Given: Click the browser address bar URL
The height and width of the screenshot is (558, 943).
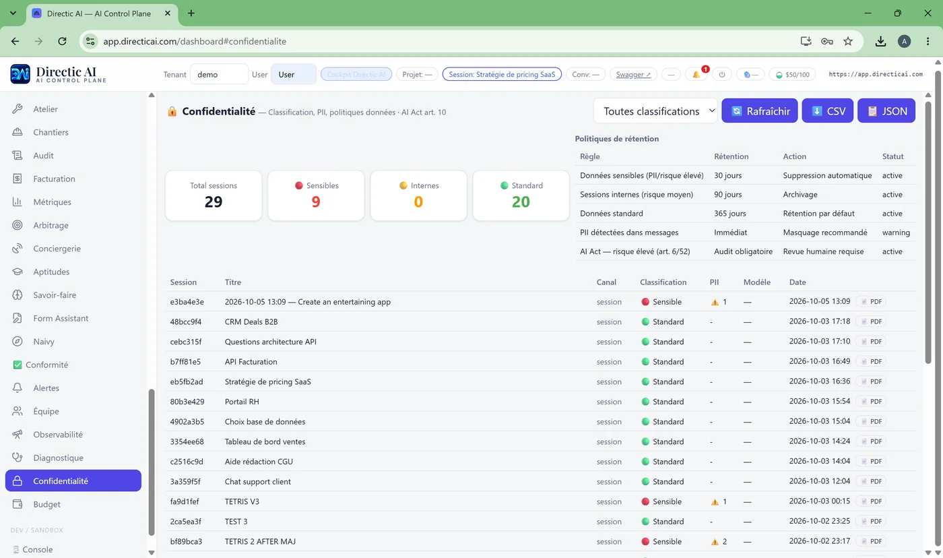Looking at the screenshot, I should (195, 41).
